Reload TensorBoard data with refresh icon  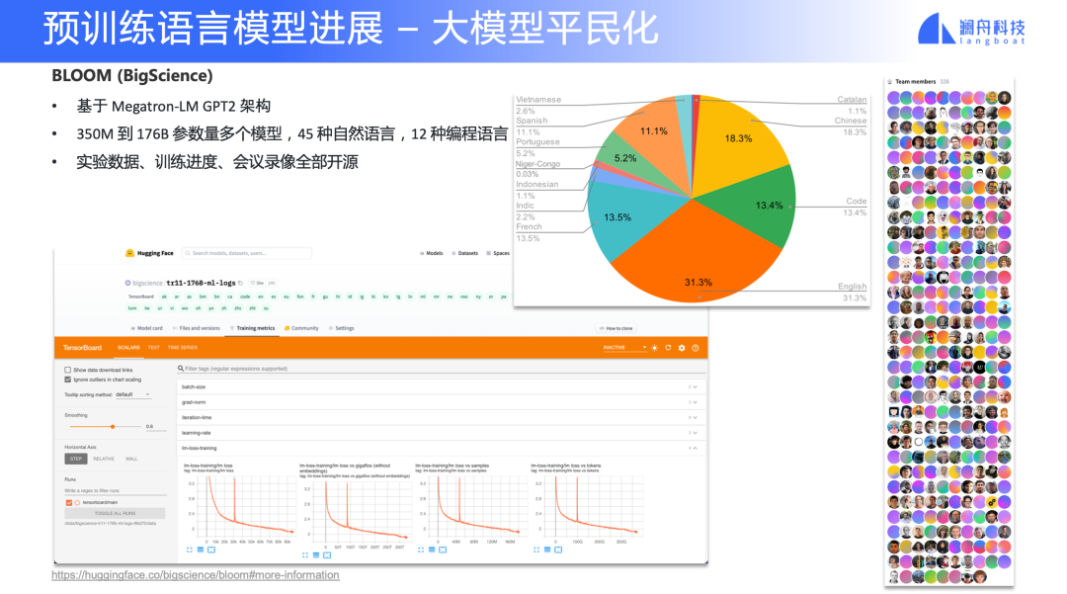pyautogui.click(x=668, y=348)
